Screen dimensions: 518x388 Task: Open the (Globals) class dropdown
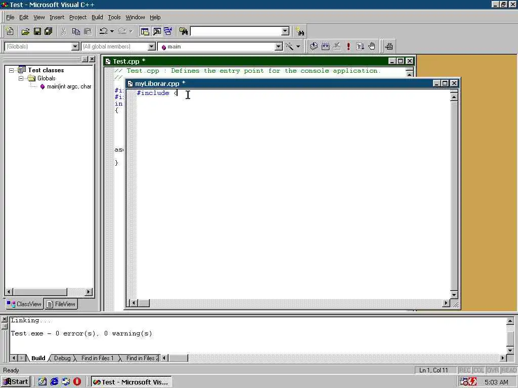pyautogui.click(x=75, y=46)
